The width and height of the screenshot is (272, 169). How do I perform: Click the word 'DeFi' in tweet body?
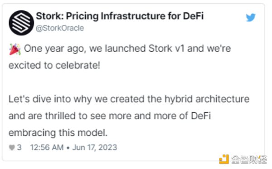click(201, 116)
